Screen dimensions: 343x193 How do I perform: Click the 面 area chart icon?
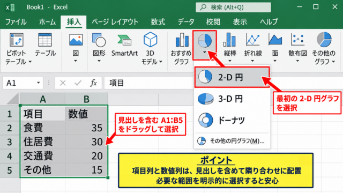[275, 40]
